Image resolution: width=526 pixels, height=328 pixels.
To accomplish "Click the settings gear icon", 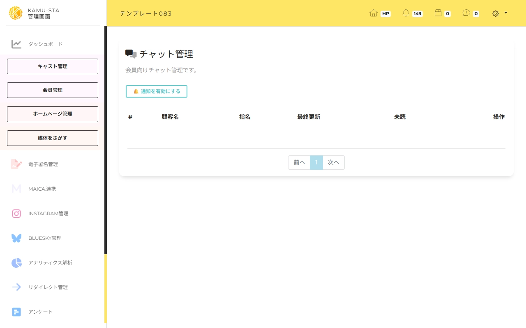I will 496,14.
